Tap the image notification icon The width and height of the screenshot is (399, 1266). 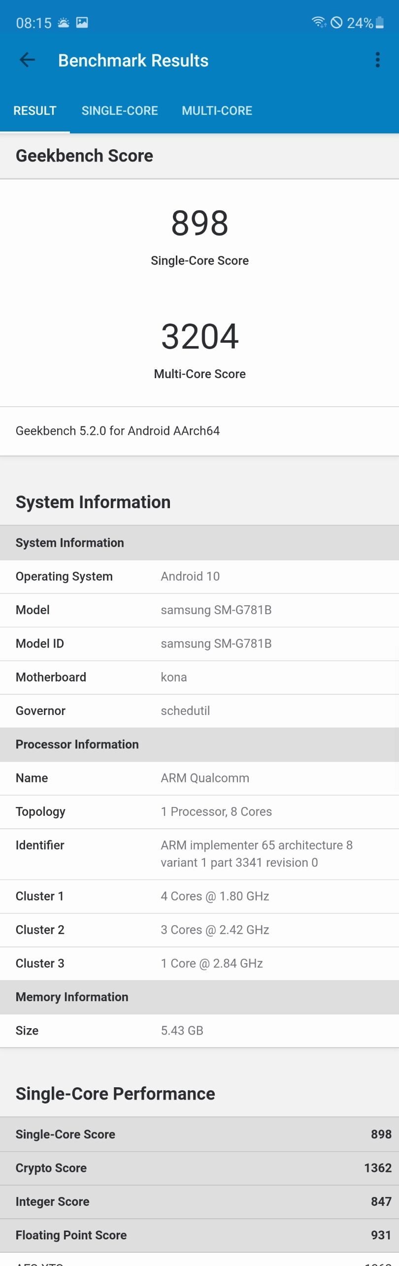pyautogui.click(x=82, y=23)
